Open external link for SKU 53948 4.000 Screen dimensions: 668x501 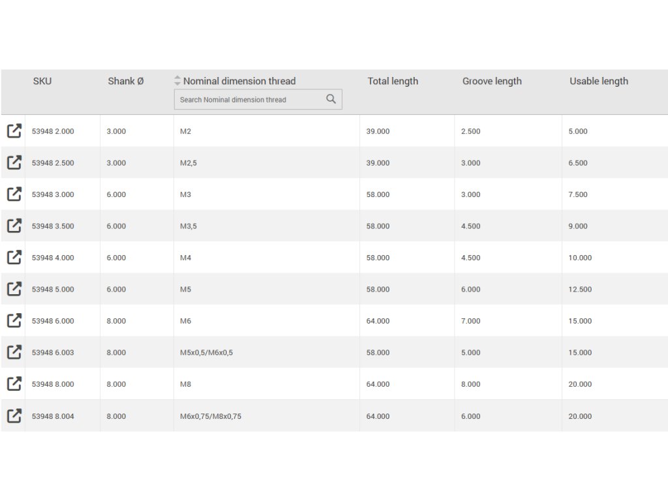pyautogui.click(x=14, y=258)
